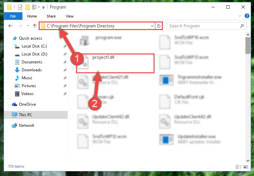Viewport: 254px width, 176px height.
Task: Open Explorer help question mark icon
Action: click(247, 16)
